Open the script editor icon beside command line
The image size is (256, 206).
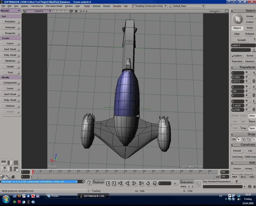pyautogui.click(x=89, y=183)
